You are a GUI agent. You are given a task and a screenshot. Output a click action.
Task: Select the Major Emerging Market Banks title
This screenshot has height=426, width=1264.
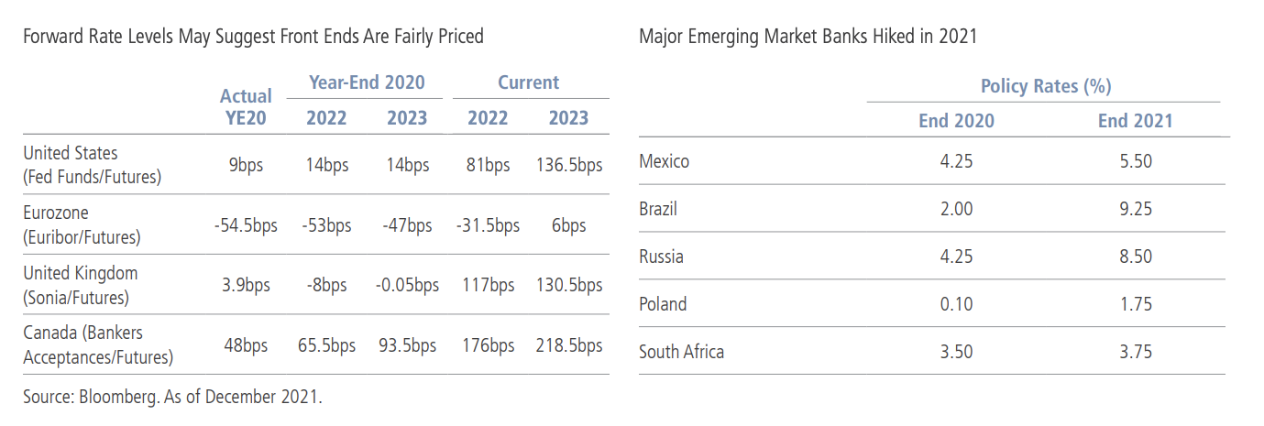pos(808,37)
